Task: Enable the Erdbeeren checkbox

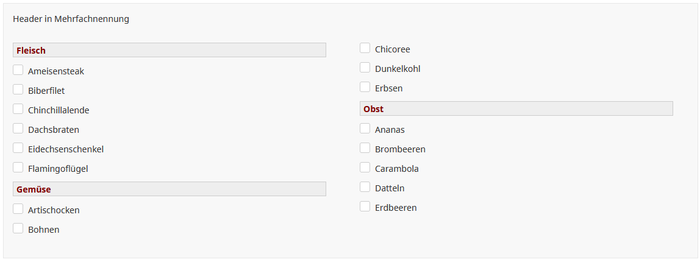Action: tap(365, 207)
